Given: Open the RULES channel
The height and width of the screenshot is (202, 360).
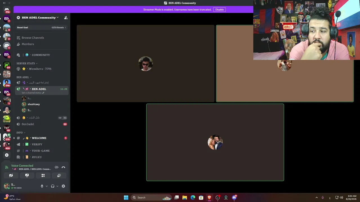Looking at the screenshot, I should (42, 157).
